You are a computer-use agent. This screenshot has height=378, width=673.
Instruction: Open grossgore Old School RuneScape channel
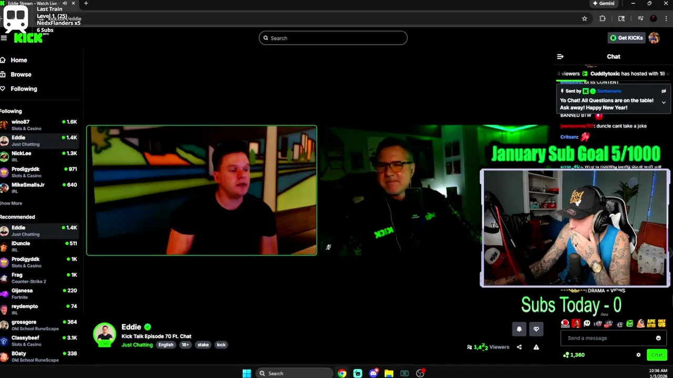pyautogui.click(x=39, y=325)
